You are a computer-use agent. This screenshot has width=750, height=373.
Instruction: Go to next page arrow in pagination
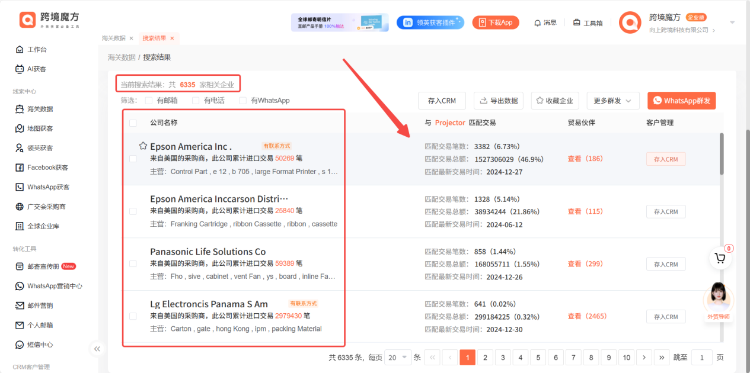(x=644, y=358)
